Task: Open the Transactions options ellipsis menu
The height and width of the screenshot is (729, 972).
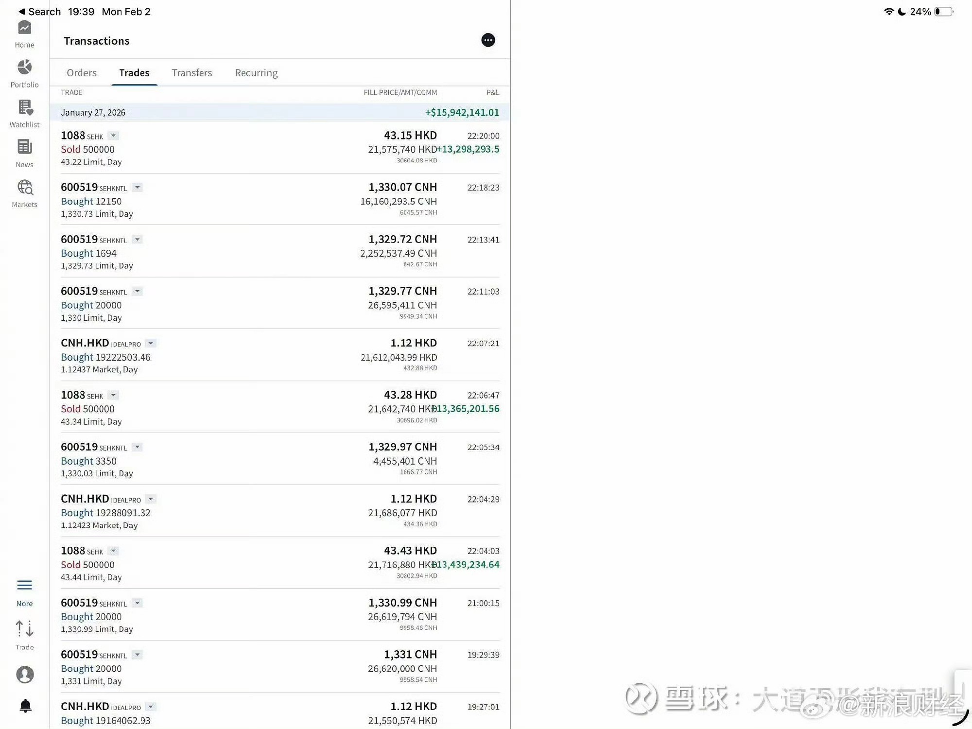Action: (488, 40)
